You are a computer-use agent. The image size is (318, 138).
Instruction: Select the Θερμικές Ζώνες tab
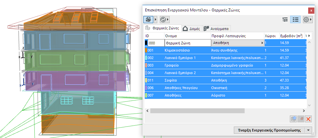[x=162, y=28]
